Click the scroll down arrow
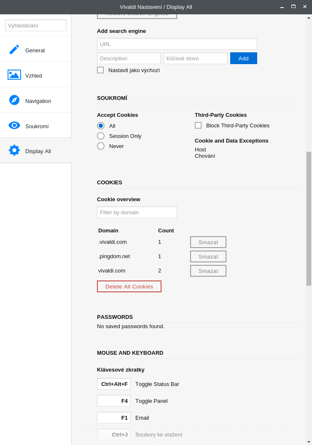Screen dimensions: 312x445 click(x=309, y=442)
